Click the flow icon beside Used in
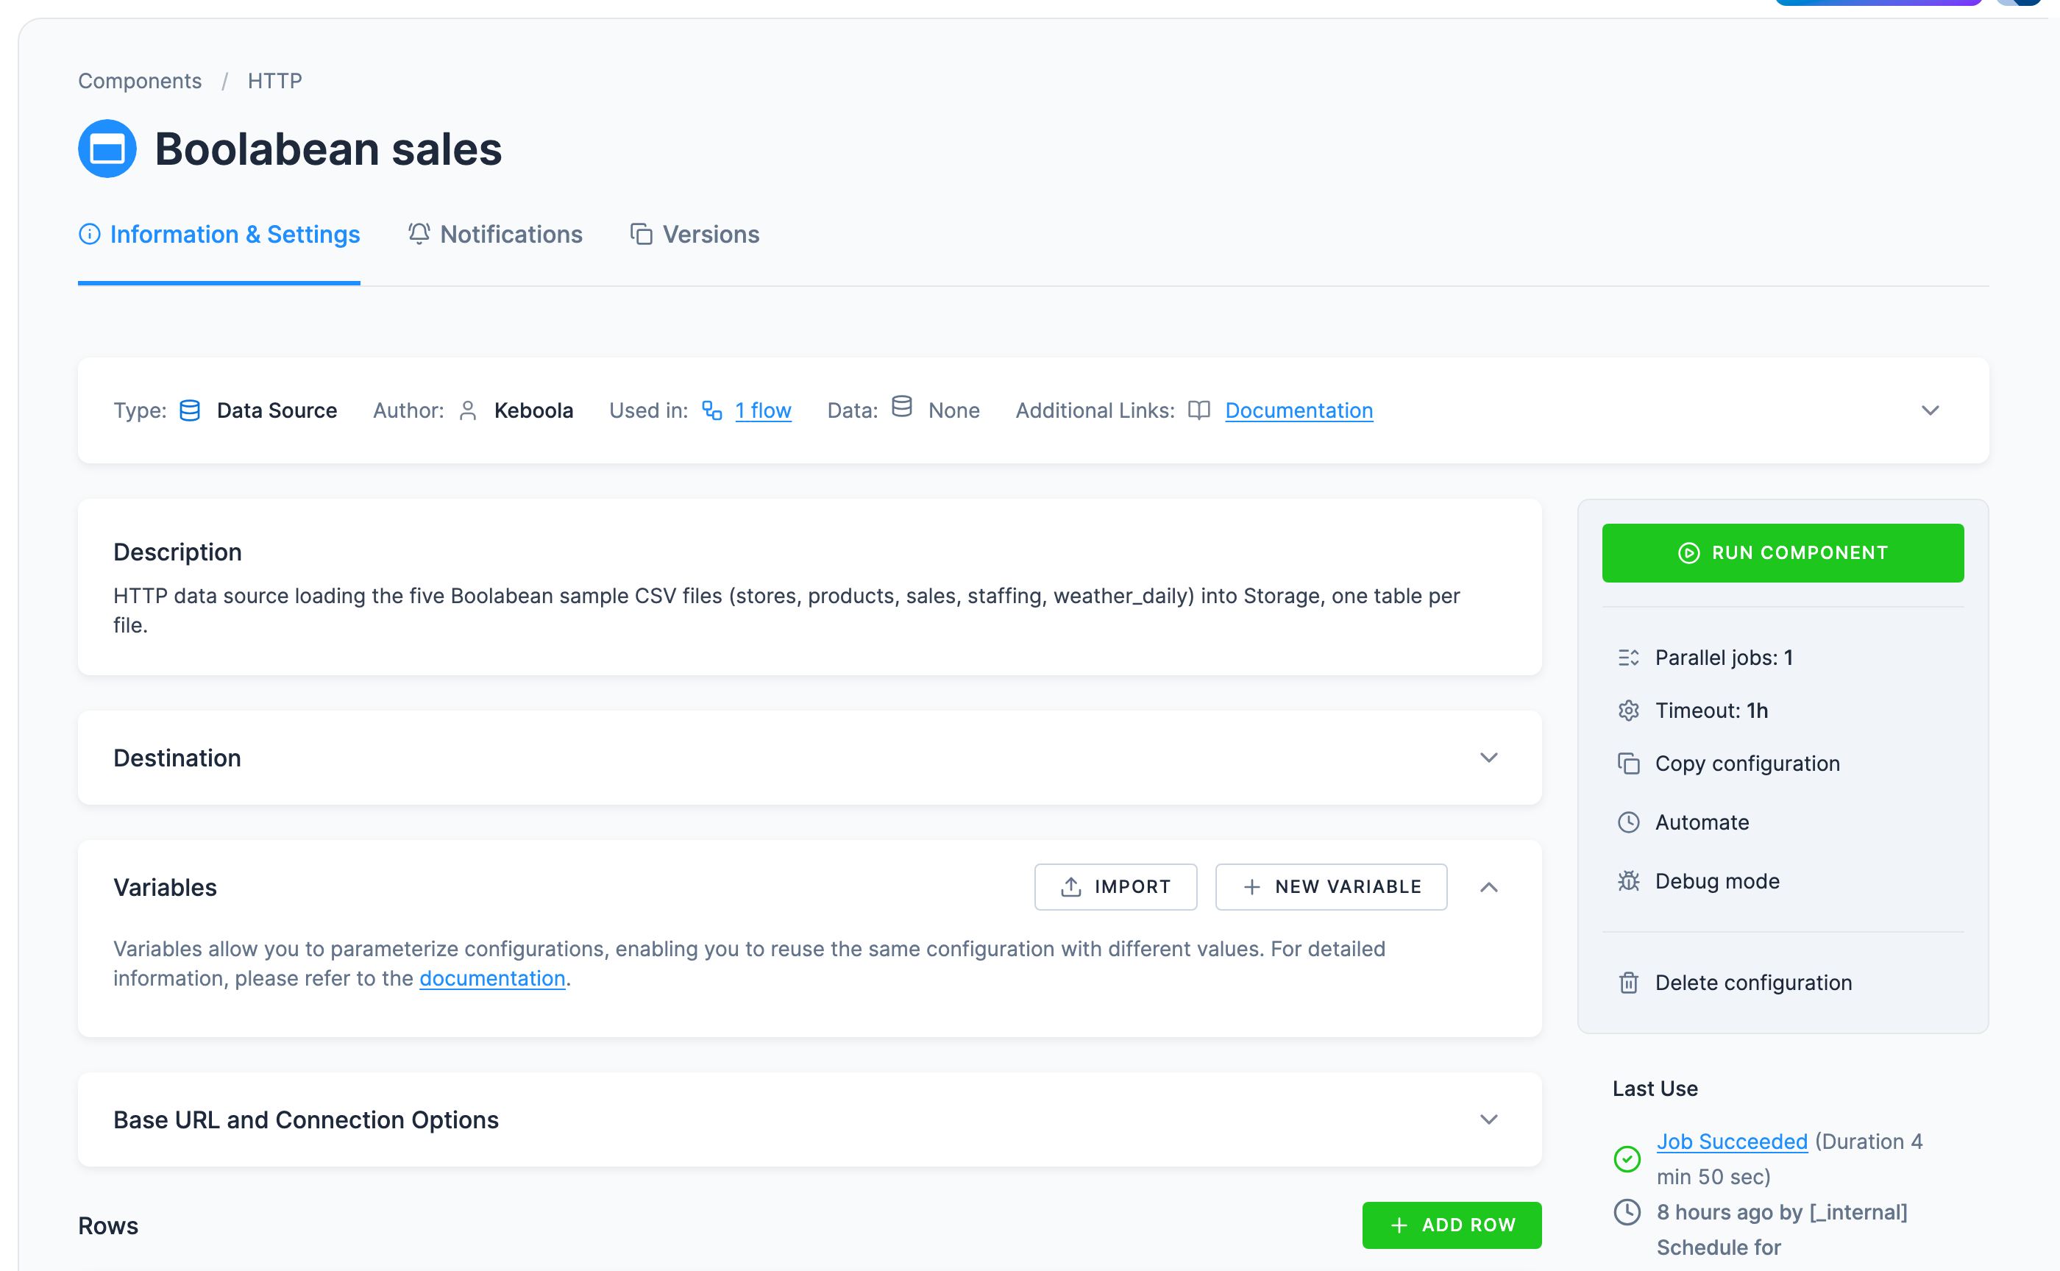The image size is (2060, 1271). click(712, 410)
